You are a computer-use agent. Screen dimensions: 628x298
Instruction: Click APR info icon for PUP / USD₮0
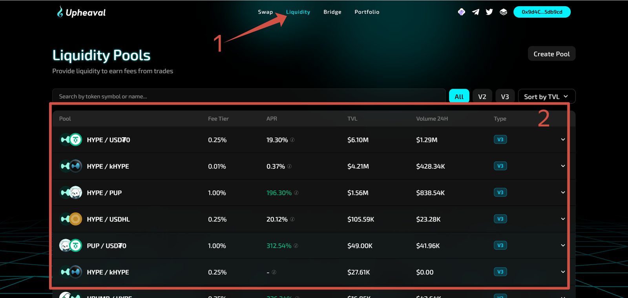pyautogui.click(x=296, y=246)
